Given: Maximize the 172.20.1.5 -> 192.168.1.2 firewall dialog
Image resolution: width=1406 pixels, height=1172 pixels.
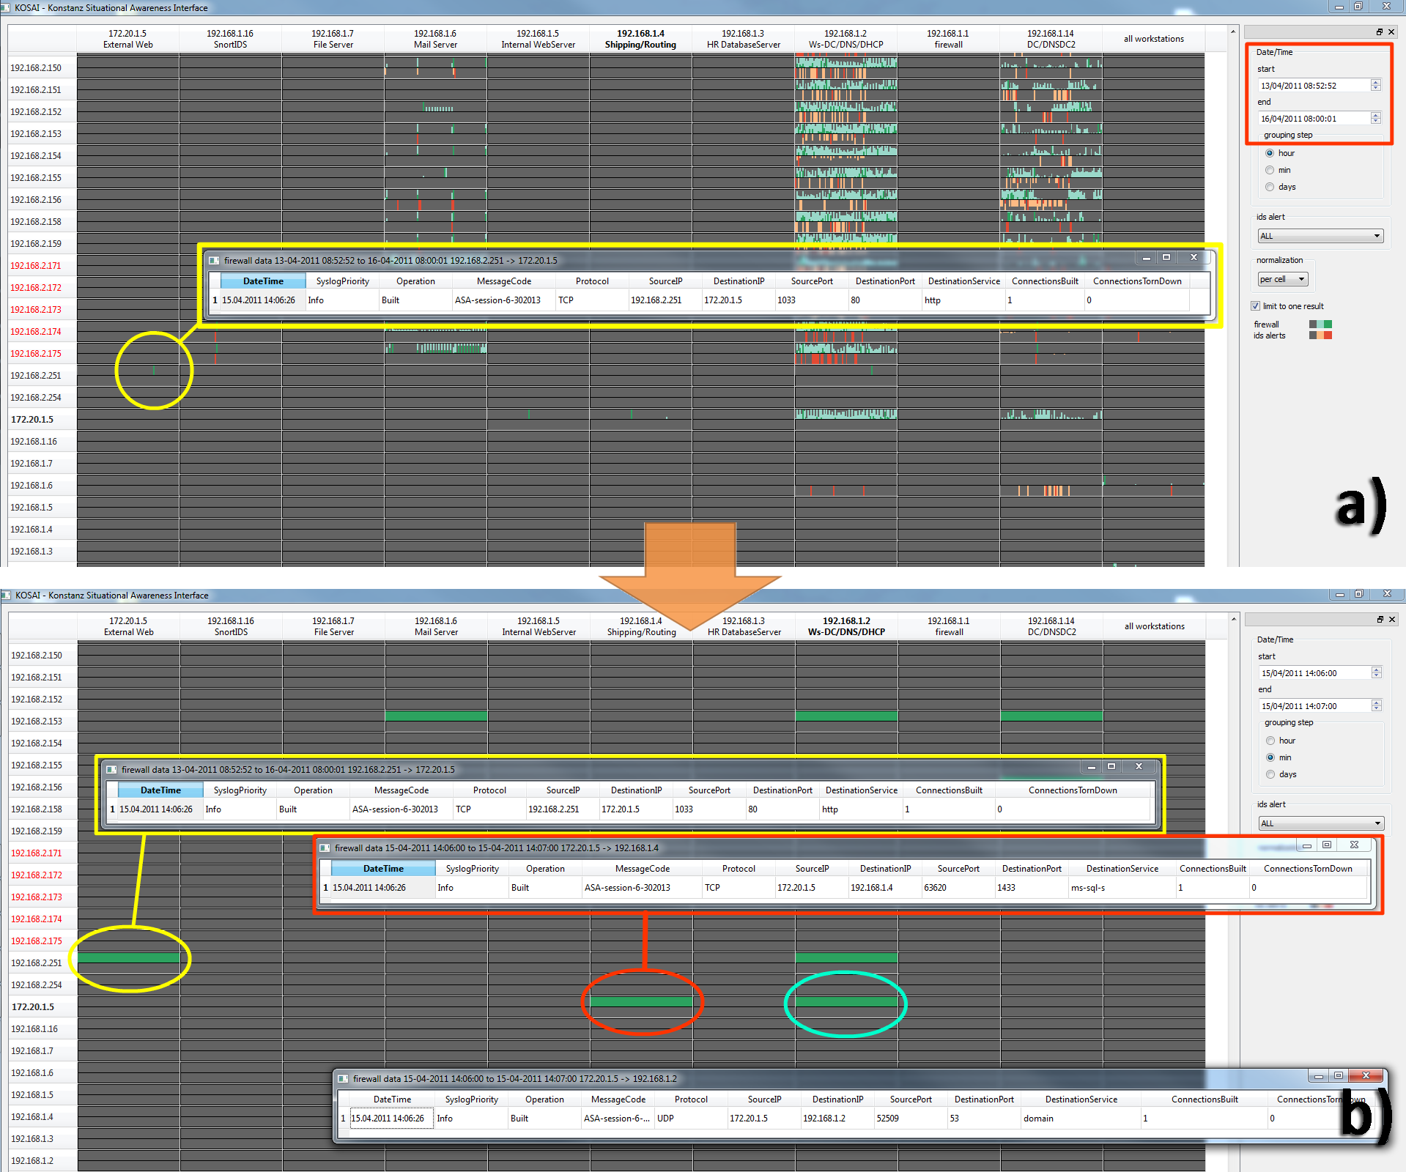Looking at the screenshot, I should coord(1338,1075).
